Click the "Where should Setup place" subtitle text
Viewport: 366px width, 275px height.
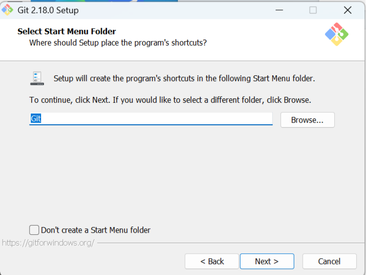(x=118, y=43)
